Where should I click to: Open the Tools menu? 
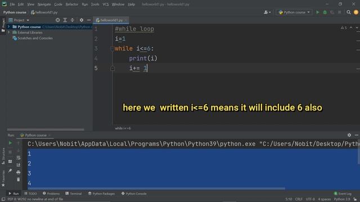(95, 4)
